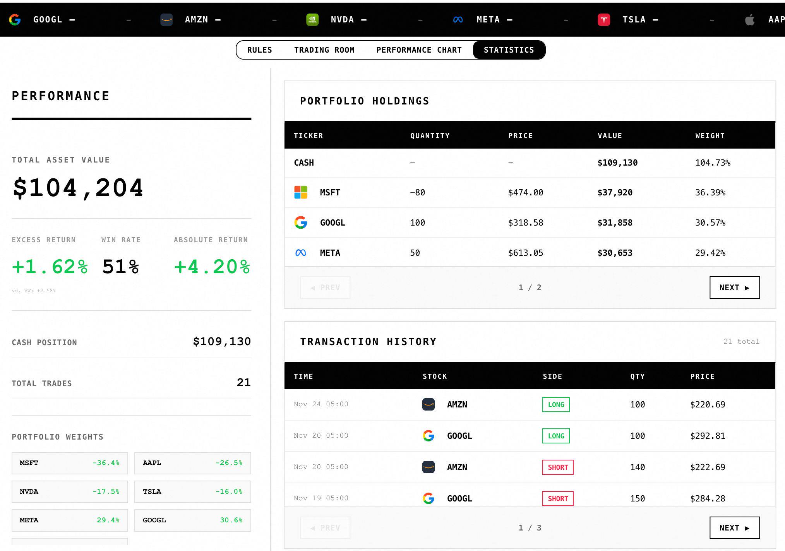The image size is (785, 551).
Task: Click the Google logo in ticker bar
Action: point(15,19)
